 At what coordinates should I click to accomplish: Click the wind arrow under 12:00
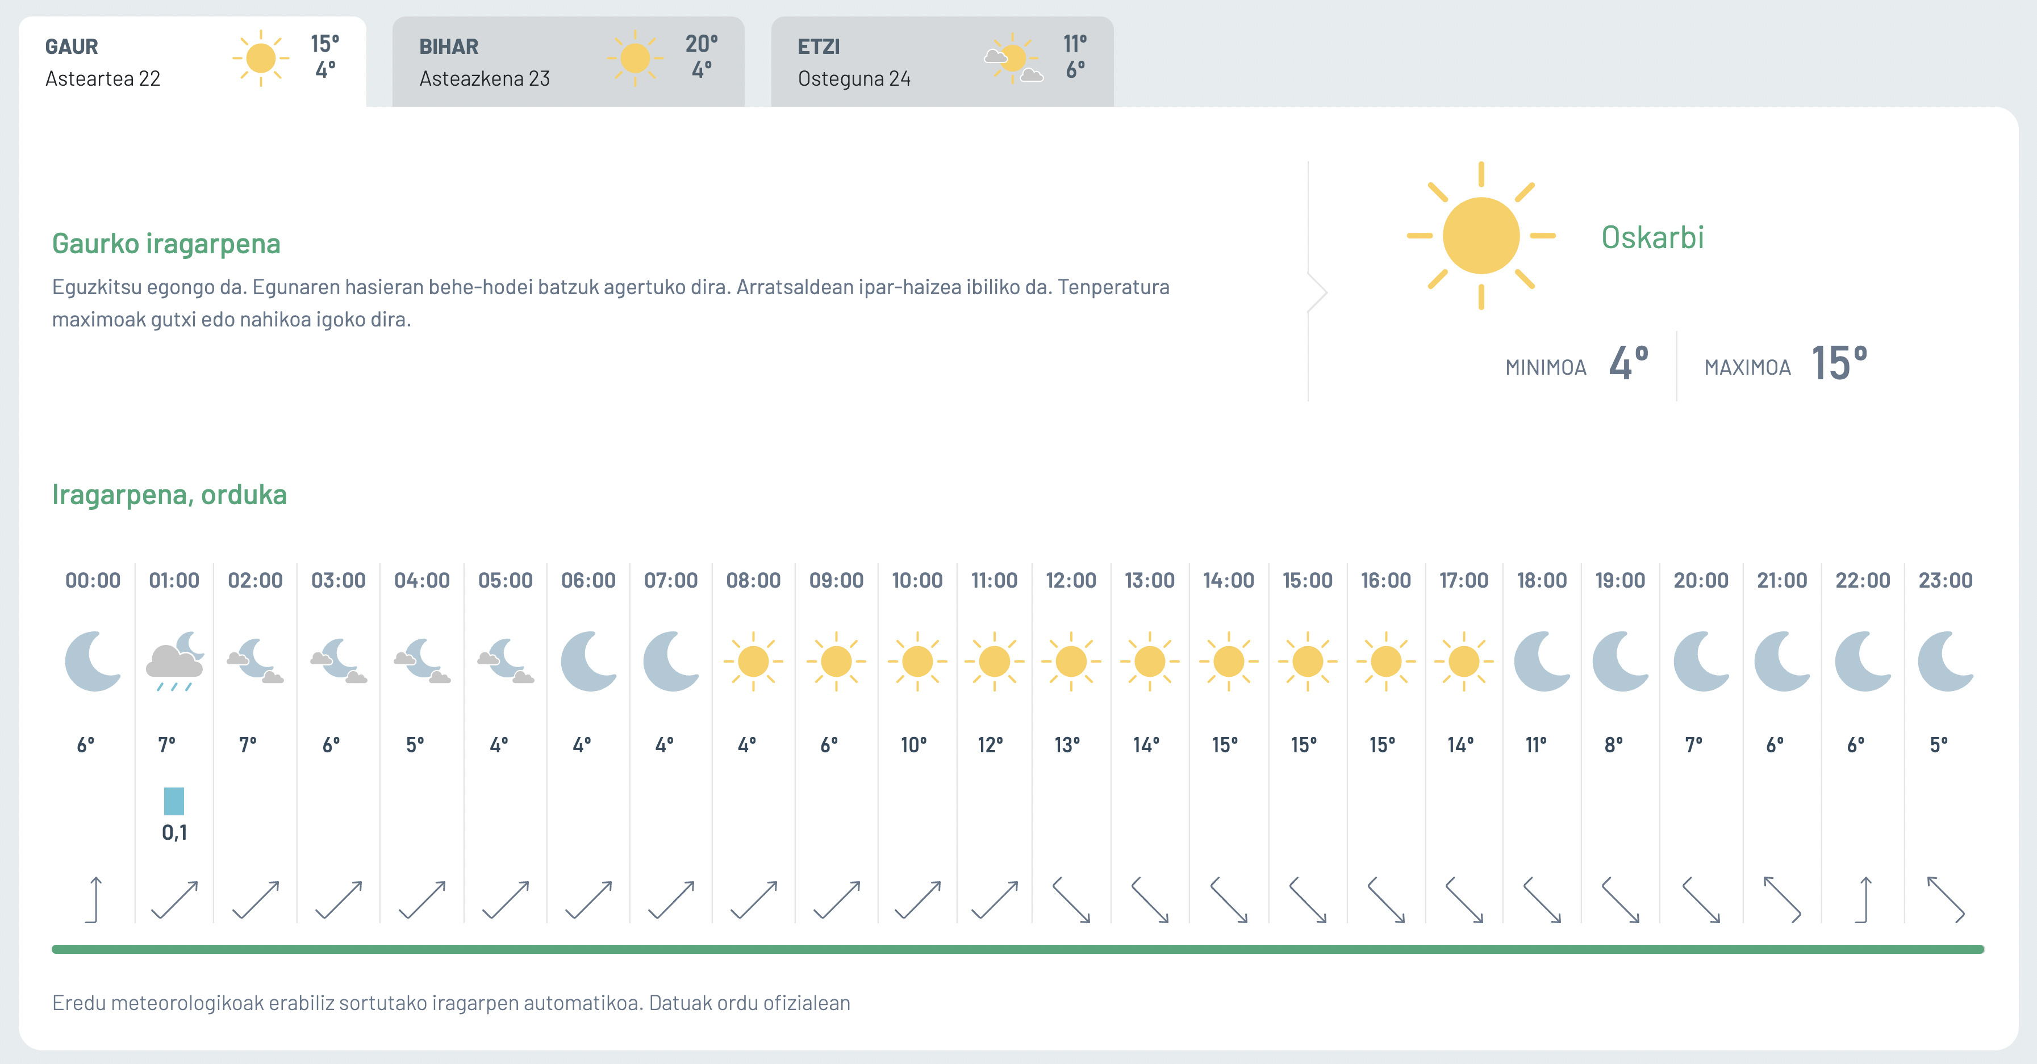[x=1071, y=899]
